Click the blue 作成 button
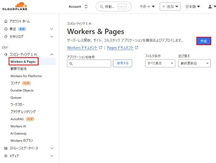 click(x=204, y=41)
